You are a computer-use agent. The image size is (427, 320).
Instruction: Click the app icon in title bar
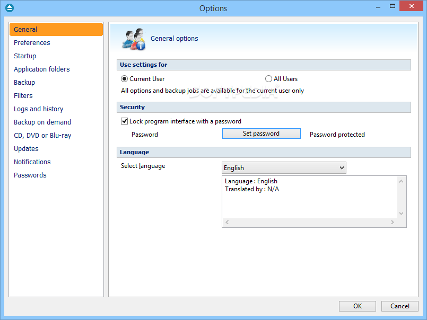pos(10,8)
